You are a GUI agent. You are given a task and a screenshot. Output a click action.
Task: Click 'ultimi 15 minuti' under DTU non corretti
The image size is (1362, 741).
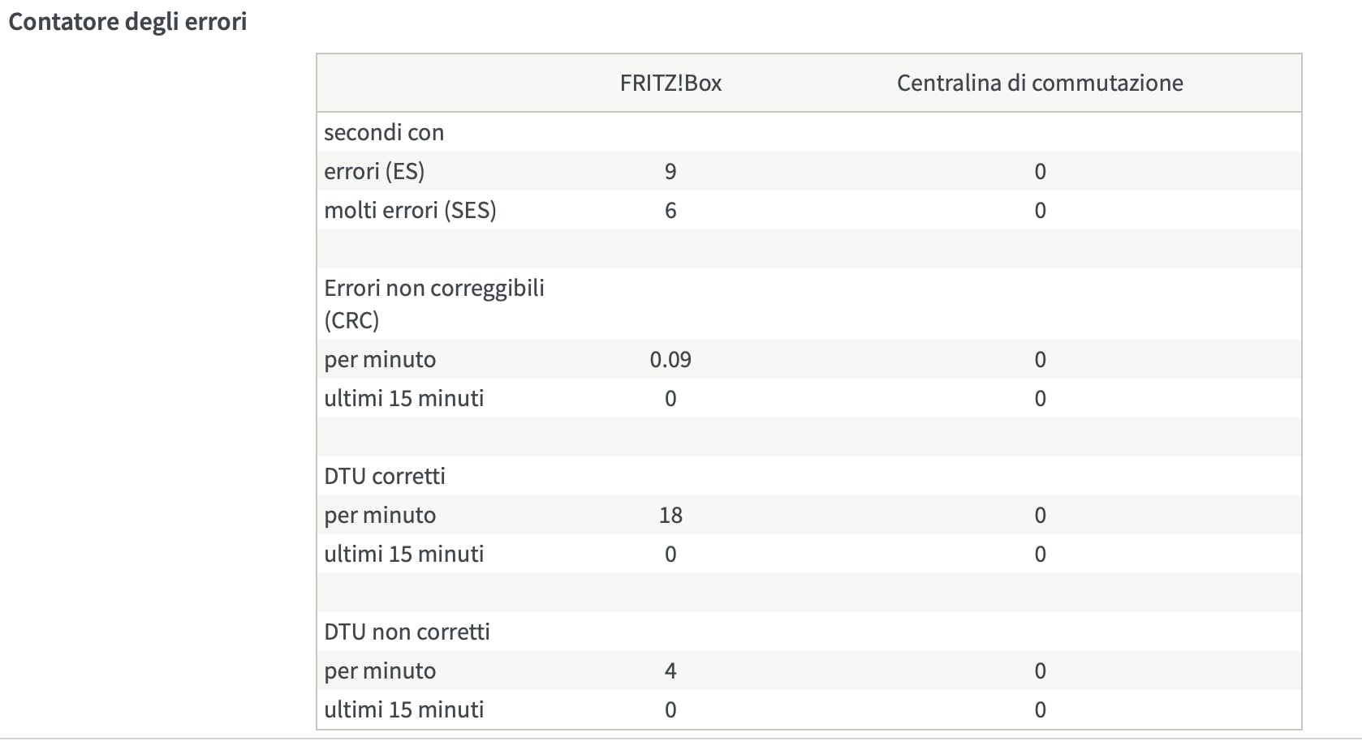[404, 709]
